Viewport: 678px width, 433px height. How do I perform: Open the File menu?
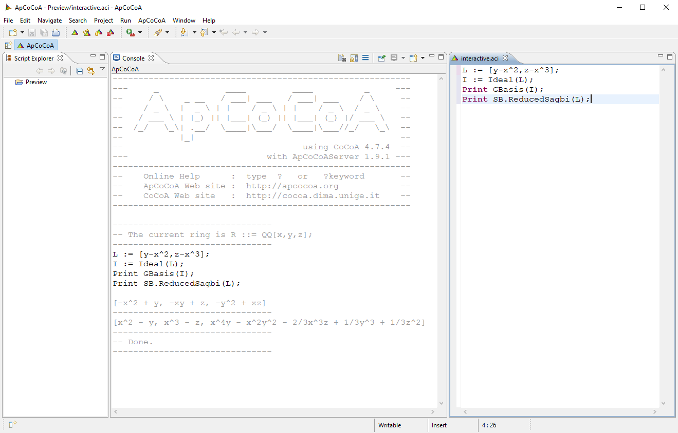tap(8, 21)
